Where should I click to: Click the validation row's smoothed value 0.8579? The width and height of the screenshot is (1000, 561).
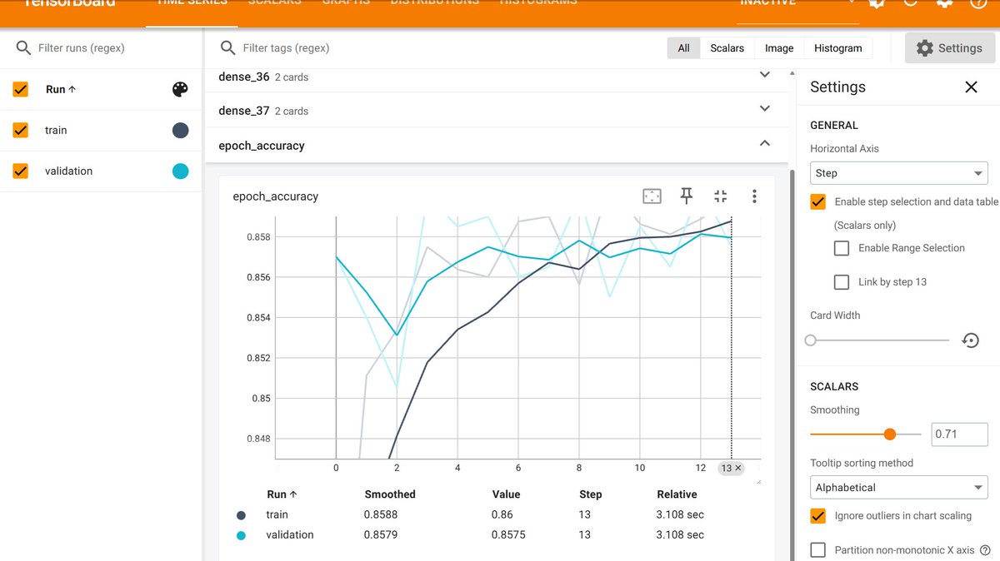380,535
